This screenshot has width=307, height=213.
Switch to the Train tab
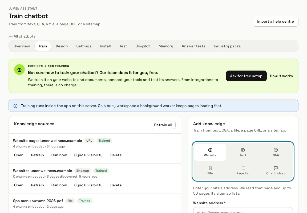pos(43,46)
